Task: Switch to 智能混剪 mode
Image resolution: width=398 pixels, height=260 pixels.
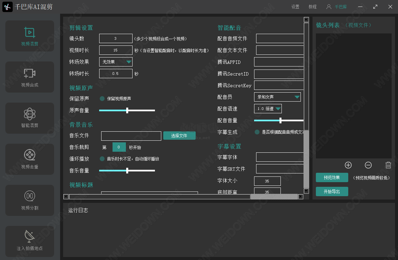Action: pyautogui.click(x=29, y=118)
